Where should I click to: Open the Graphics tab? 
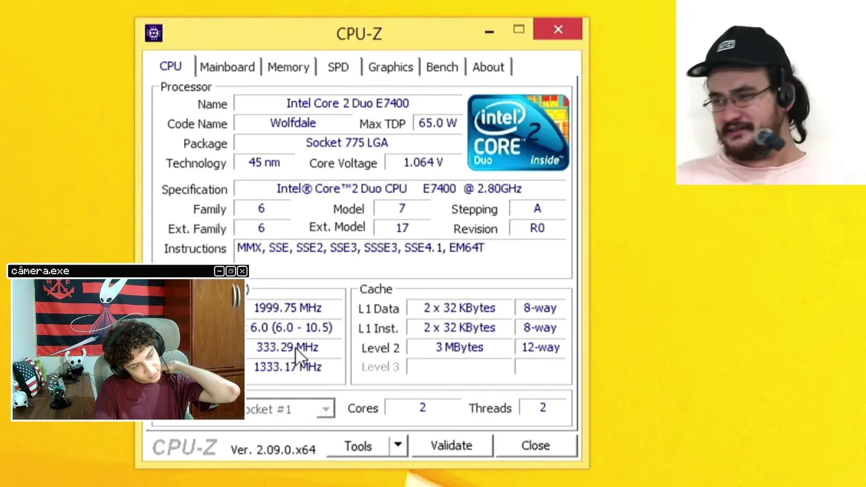click(390, 67)
